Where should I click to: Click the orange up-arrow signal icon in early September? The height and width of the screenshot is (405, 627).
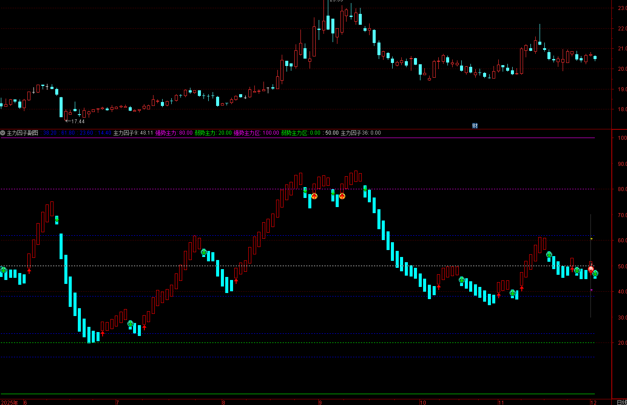[342, 196]
